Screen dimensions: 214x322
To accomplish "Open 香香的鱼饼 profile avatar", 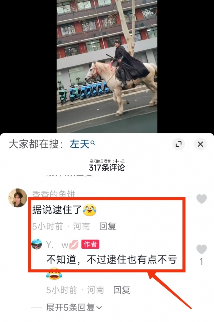I will 18,198.
